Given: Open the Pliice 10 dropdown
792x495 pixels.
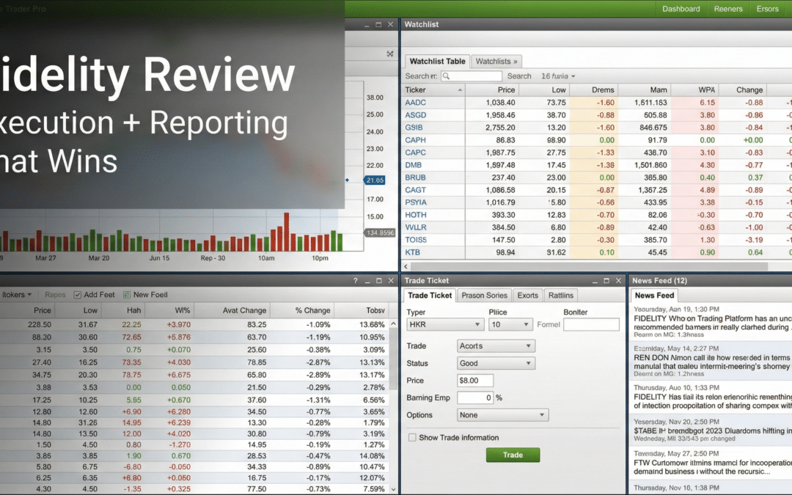Looking at the screenshot, I should 510,324.
